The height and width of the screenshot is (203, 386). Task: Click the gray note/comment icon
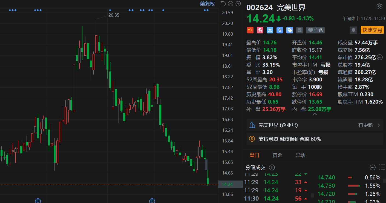(299, 30)
